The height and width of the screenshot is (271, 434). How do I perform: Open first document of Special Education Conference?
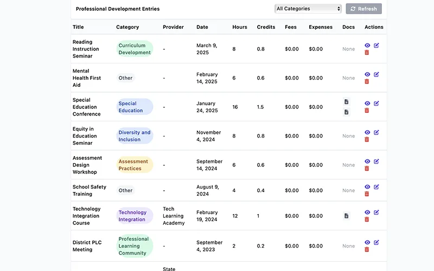[x=346, y=102]
